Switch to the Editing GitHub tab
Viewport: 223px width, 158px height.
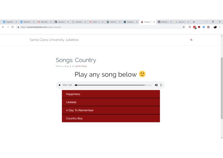click(164, 22)
